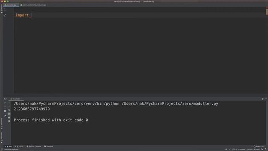Open the Structure tool window sidebar tab
Viewport: 268px width, 151px height.
tap(2, 124)
